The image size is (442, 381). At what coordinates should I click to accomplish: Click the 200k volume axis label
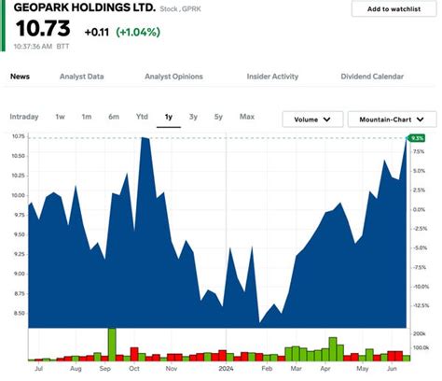(x=419, y=334)
